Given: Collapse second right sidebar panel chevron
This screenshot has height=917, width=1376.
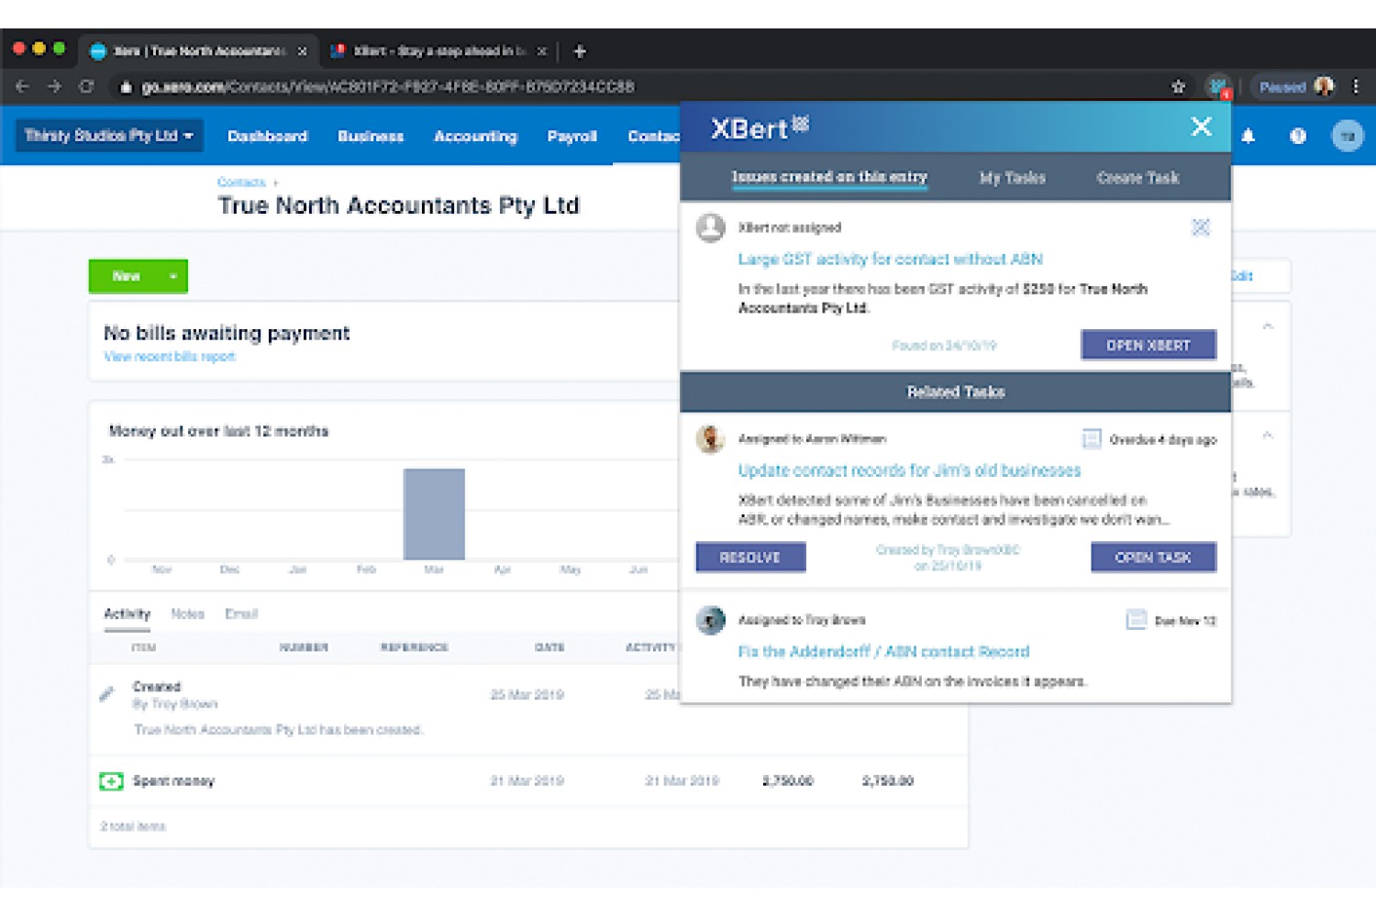Looking at the screenshot, I should coord(1268,436).
